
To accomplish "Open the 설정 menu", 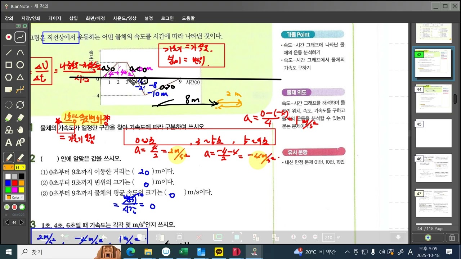I will coord(149,18).
